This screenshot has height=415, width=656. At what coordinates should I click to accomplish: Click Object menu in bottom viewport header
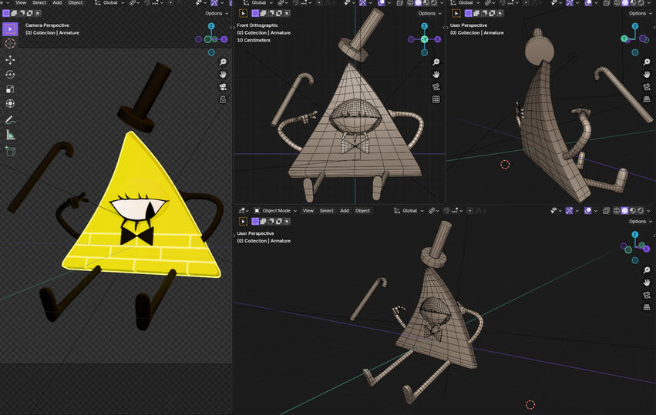pos(362,210)
